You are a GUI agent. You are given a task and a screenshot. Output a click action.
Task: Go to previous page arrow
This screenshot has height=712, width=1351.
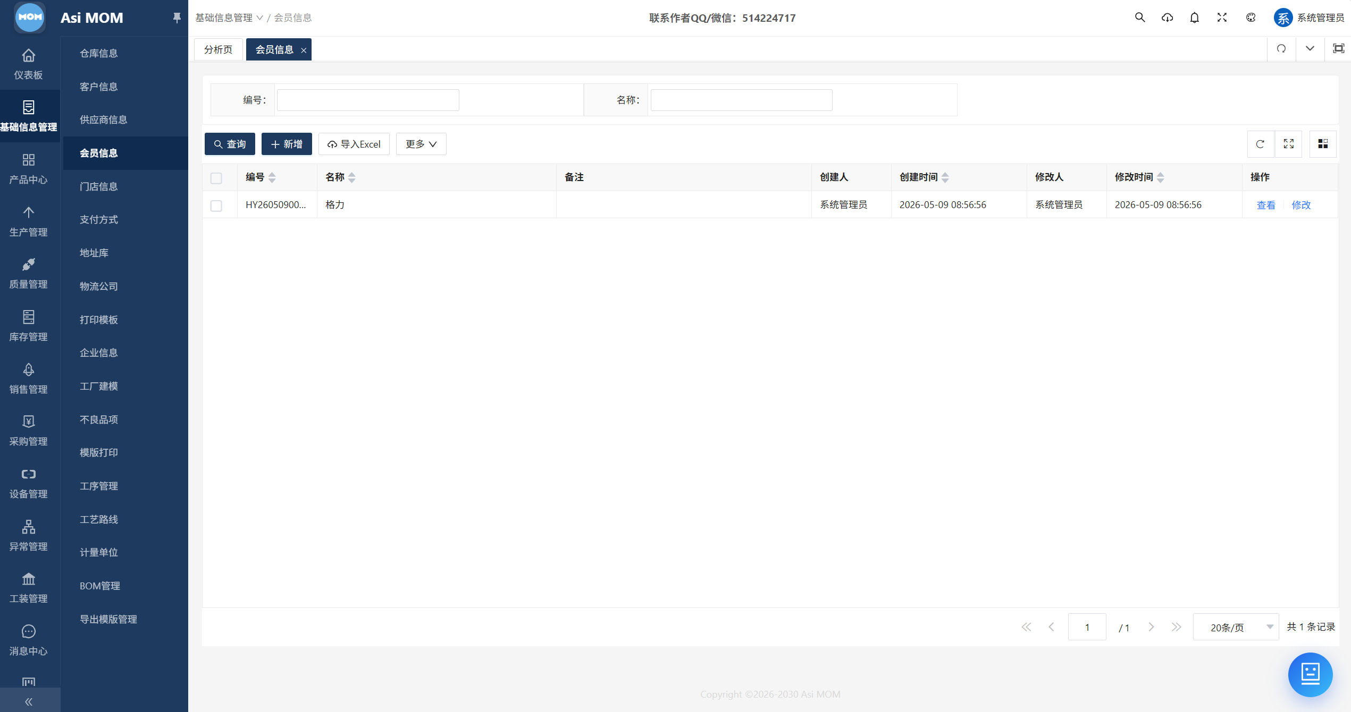pos(1051,627)
